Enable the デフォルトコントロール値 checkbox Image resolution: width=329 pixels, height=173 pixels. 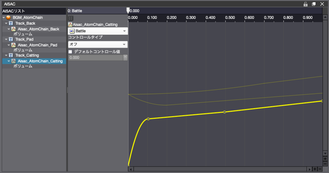coord(70,52)
